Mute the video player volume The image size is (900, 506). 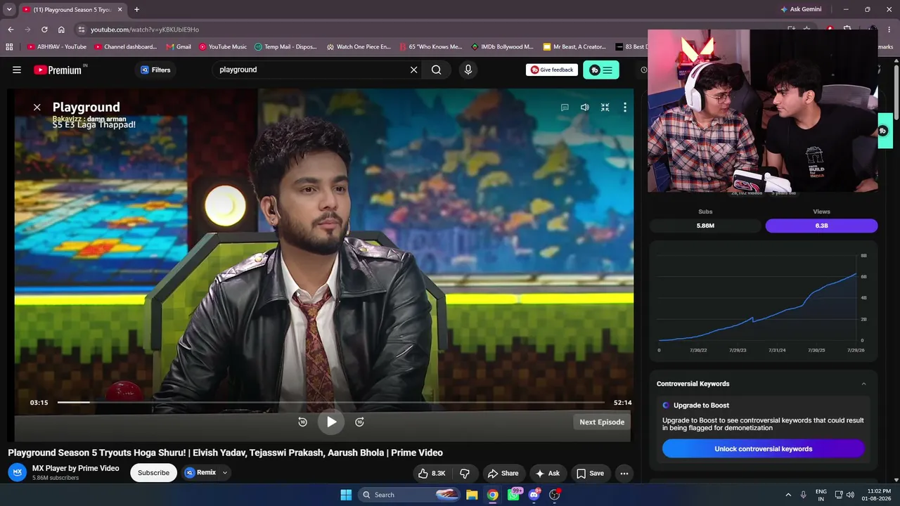pyautogui.click(x=585, y=108)
